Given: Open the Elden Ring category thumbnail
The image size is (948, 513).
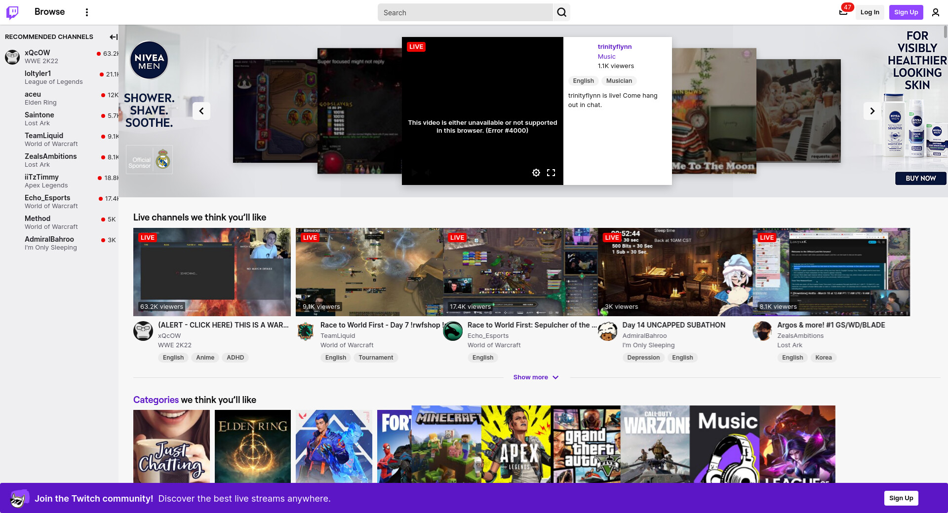Looking at the screenshot, I should (x=253, y=445).
